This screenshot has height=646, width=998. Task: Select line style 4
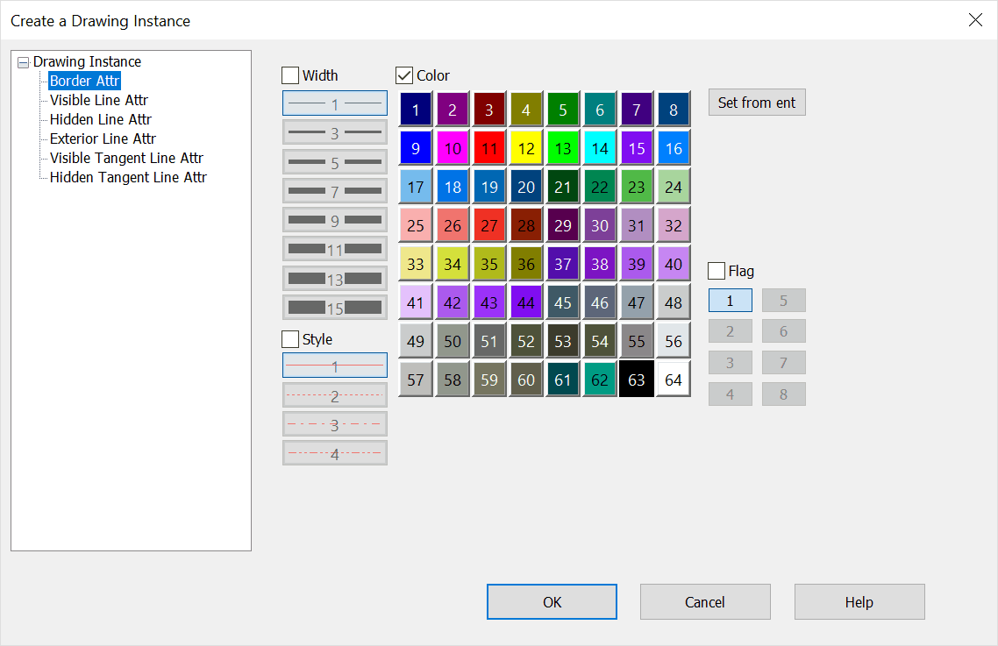334,452
